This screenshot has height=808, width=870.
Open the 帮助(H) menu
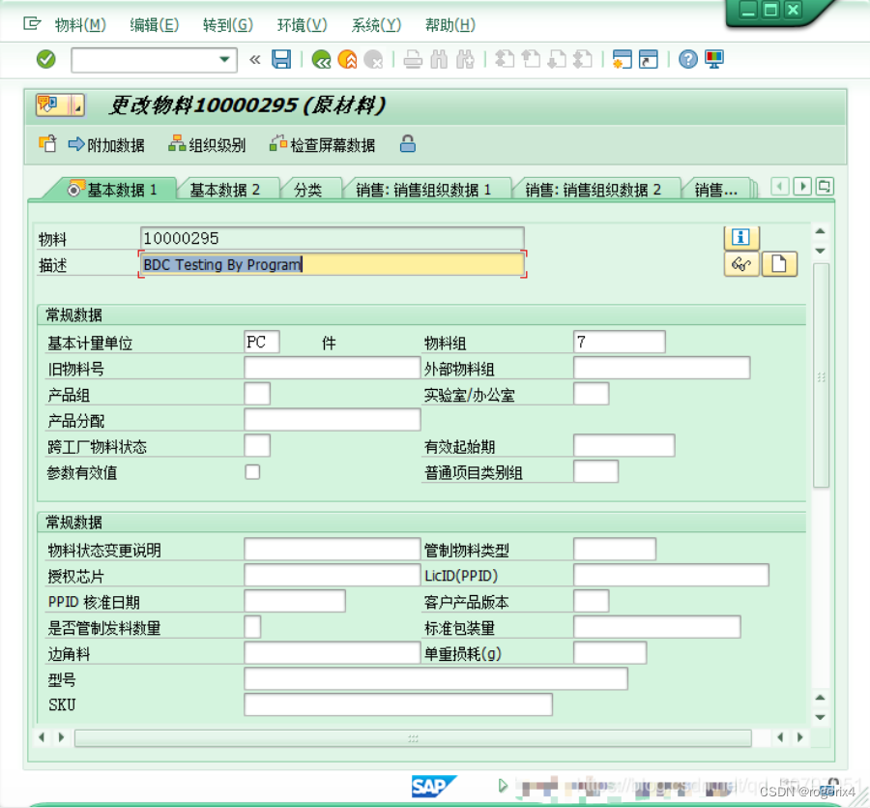pyautogui.click(x=449, y=24)
